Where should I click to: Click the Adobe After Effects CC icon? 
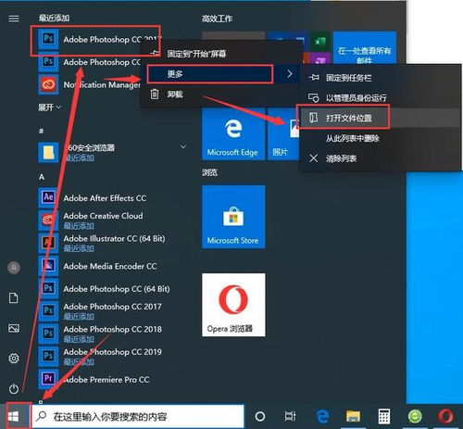click(x=48, y=197)
